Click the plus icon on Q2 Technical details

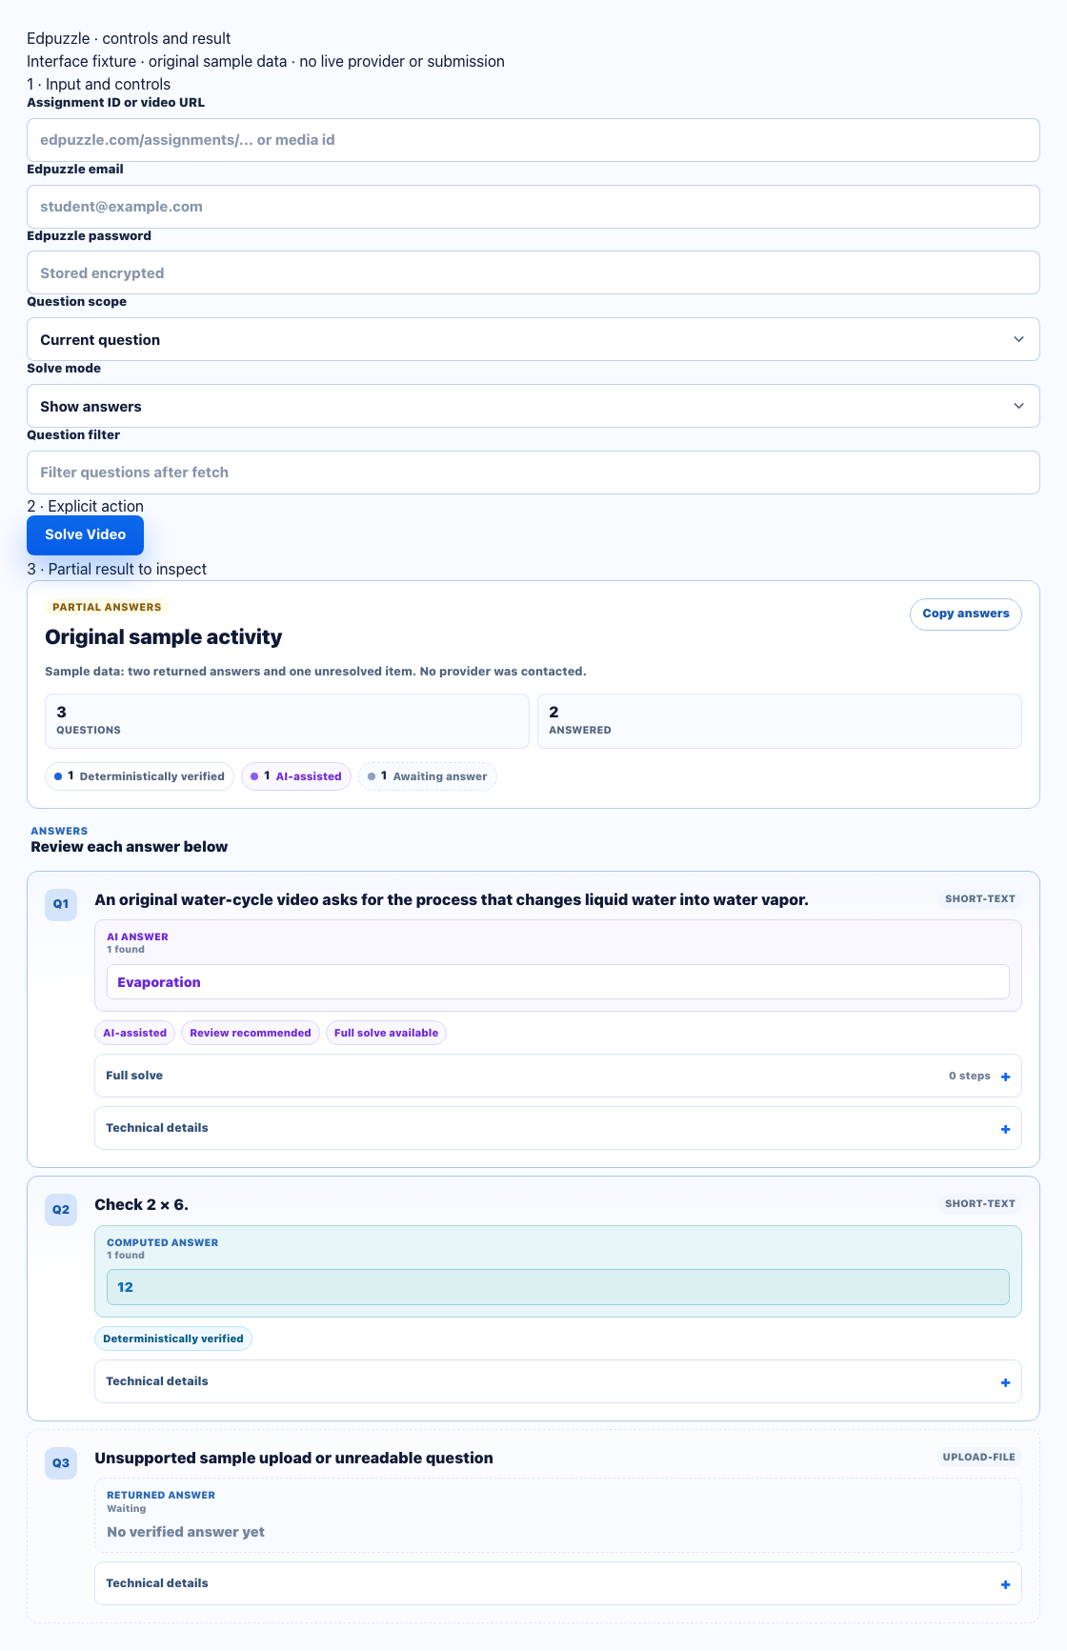(x=1005, y=1382)
